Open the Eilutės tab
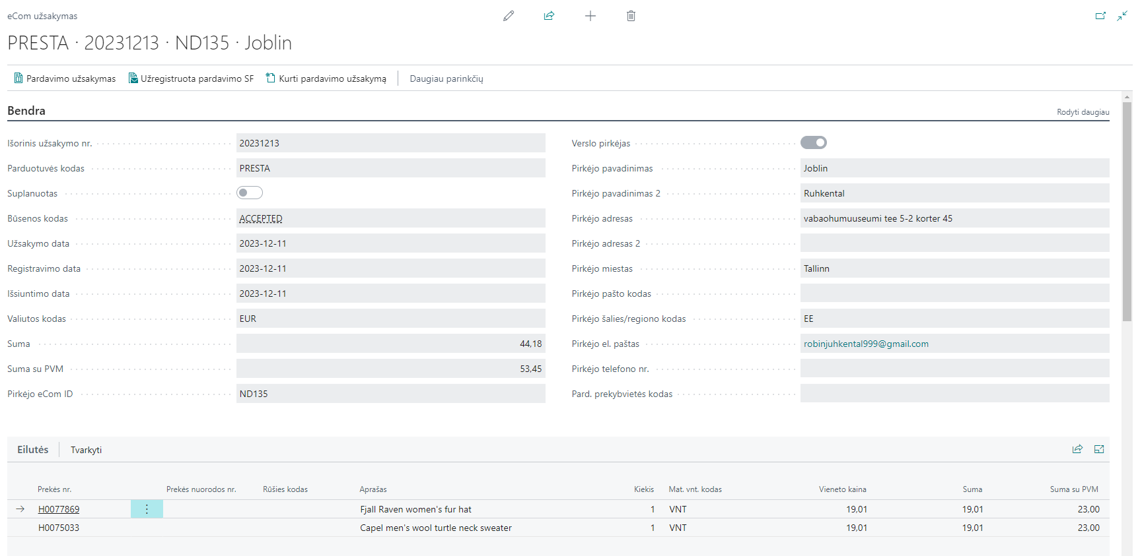The height and width of the screenshot is (556, 1140). [x=33, y=449]
